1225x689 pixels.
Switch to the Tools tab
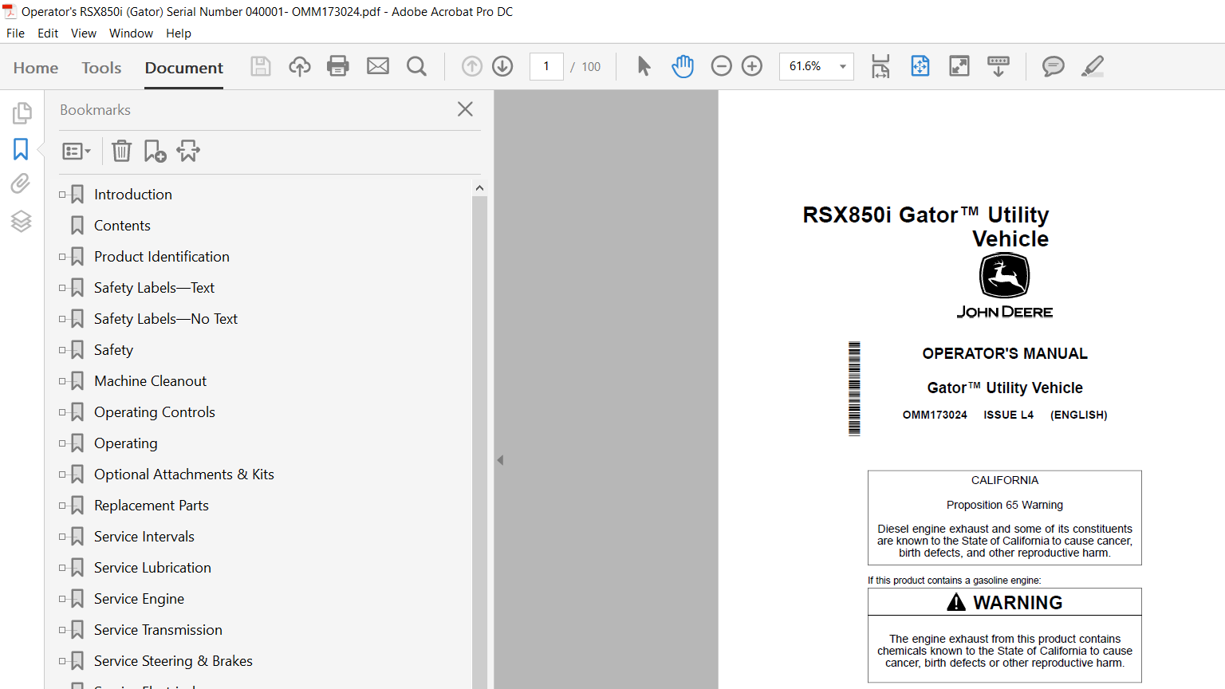click(x=101, y=68)
